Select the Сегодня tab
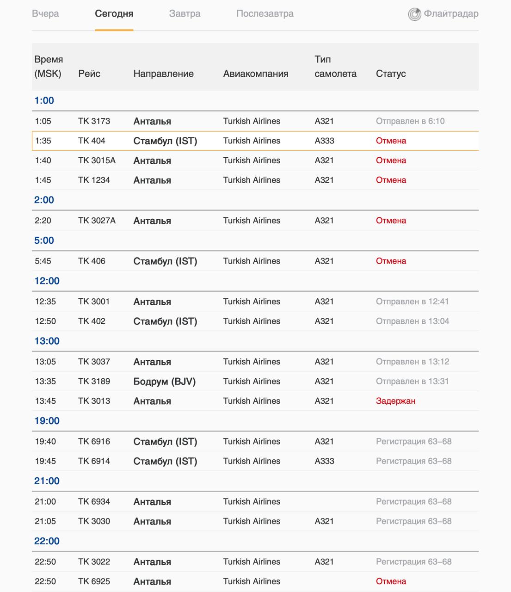This screenshot has height=592, width=511. 114,14
